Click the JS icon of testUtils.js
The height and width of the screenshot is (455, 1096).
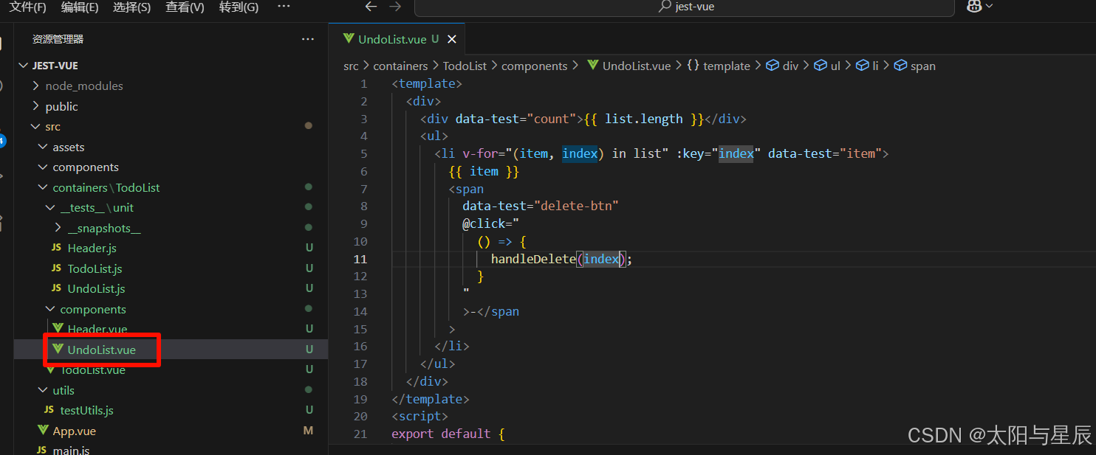pos(49,410)
